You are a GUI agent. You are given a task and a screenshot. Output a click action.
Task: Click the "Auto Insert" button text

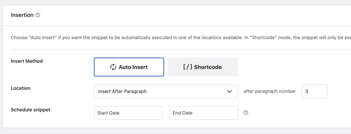coord(133,67)
